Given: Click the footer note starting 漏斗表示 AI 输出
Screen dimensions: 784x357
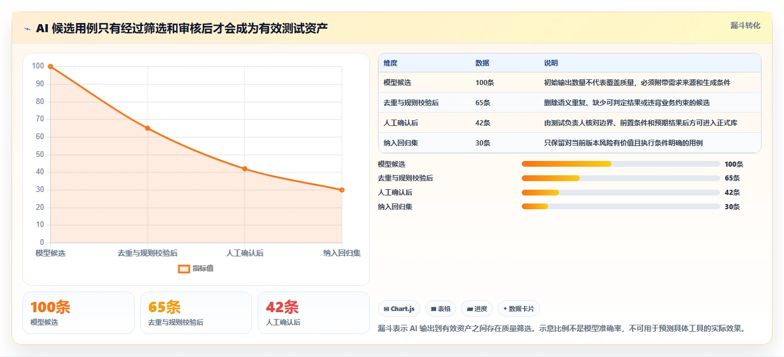Looking at the screenshot, I should [563, 329].
